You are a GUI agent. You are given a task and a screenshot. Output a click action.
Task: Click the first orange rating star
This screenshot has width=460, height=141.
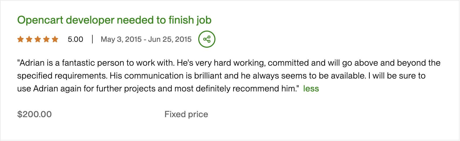(x=20, y=39)
